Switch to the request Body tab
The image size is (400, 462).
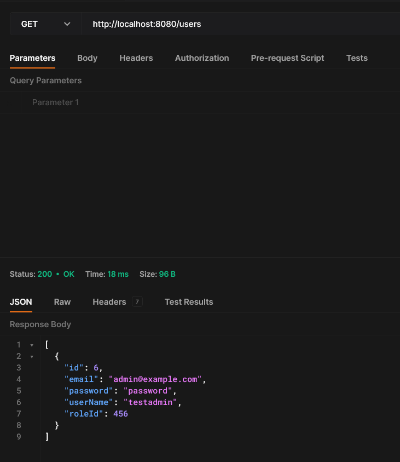[x=87, y=58]
